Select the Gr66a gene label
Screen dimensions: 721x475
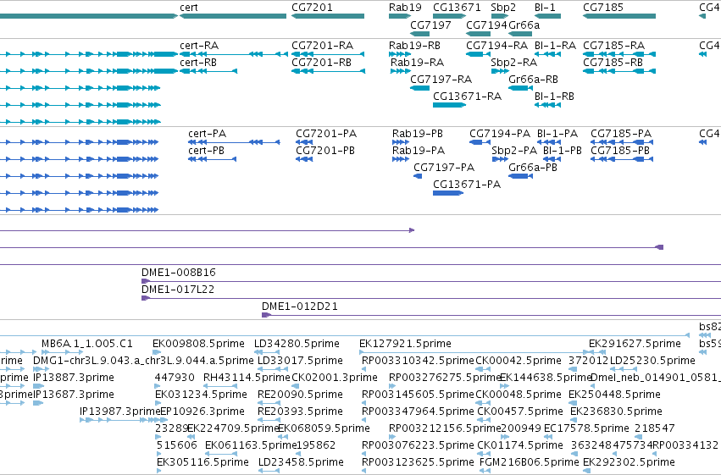[524, 25]
